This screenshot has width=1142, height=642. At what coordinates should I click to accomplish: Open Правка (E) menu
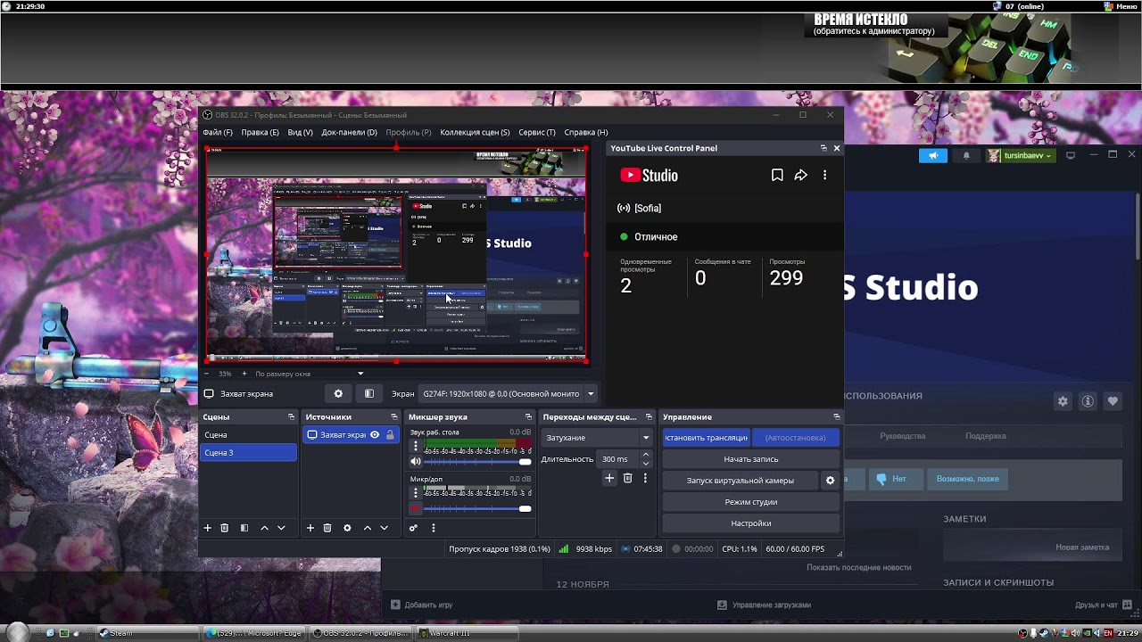[260, 132]
